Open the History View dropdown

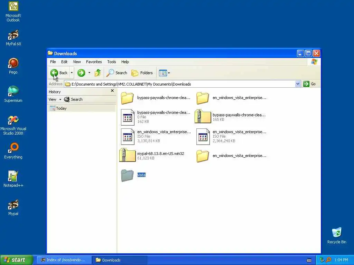point(55,99)
